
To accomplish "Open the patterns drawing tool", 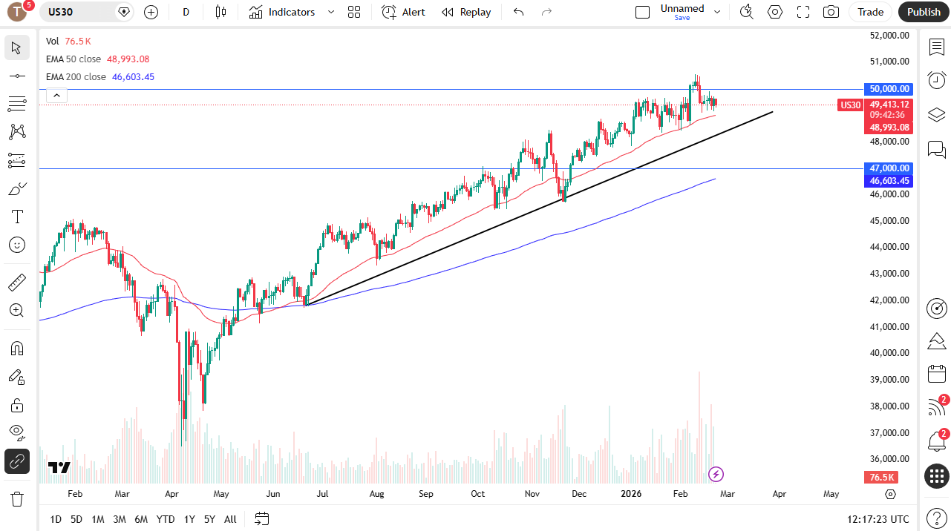I will pos(16,132).
